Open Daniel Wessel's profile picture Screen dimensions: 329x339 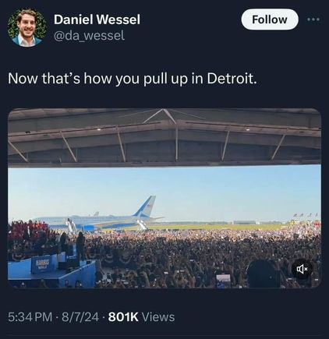click(x=27, y=27)
